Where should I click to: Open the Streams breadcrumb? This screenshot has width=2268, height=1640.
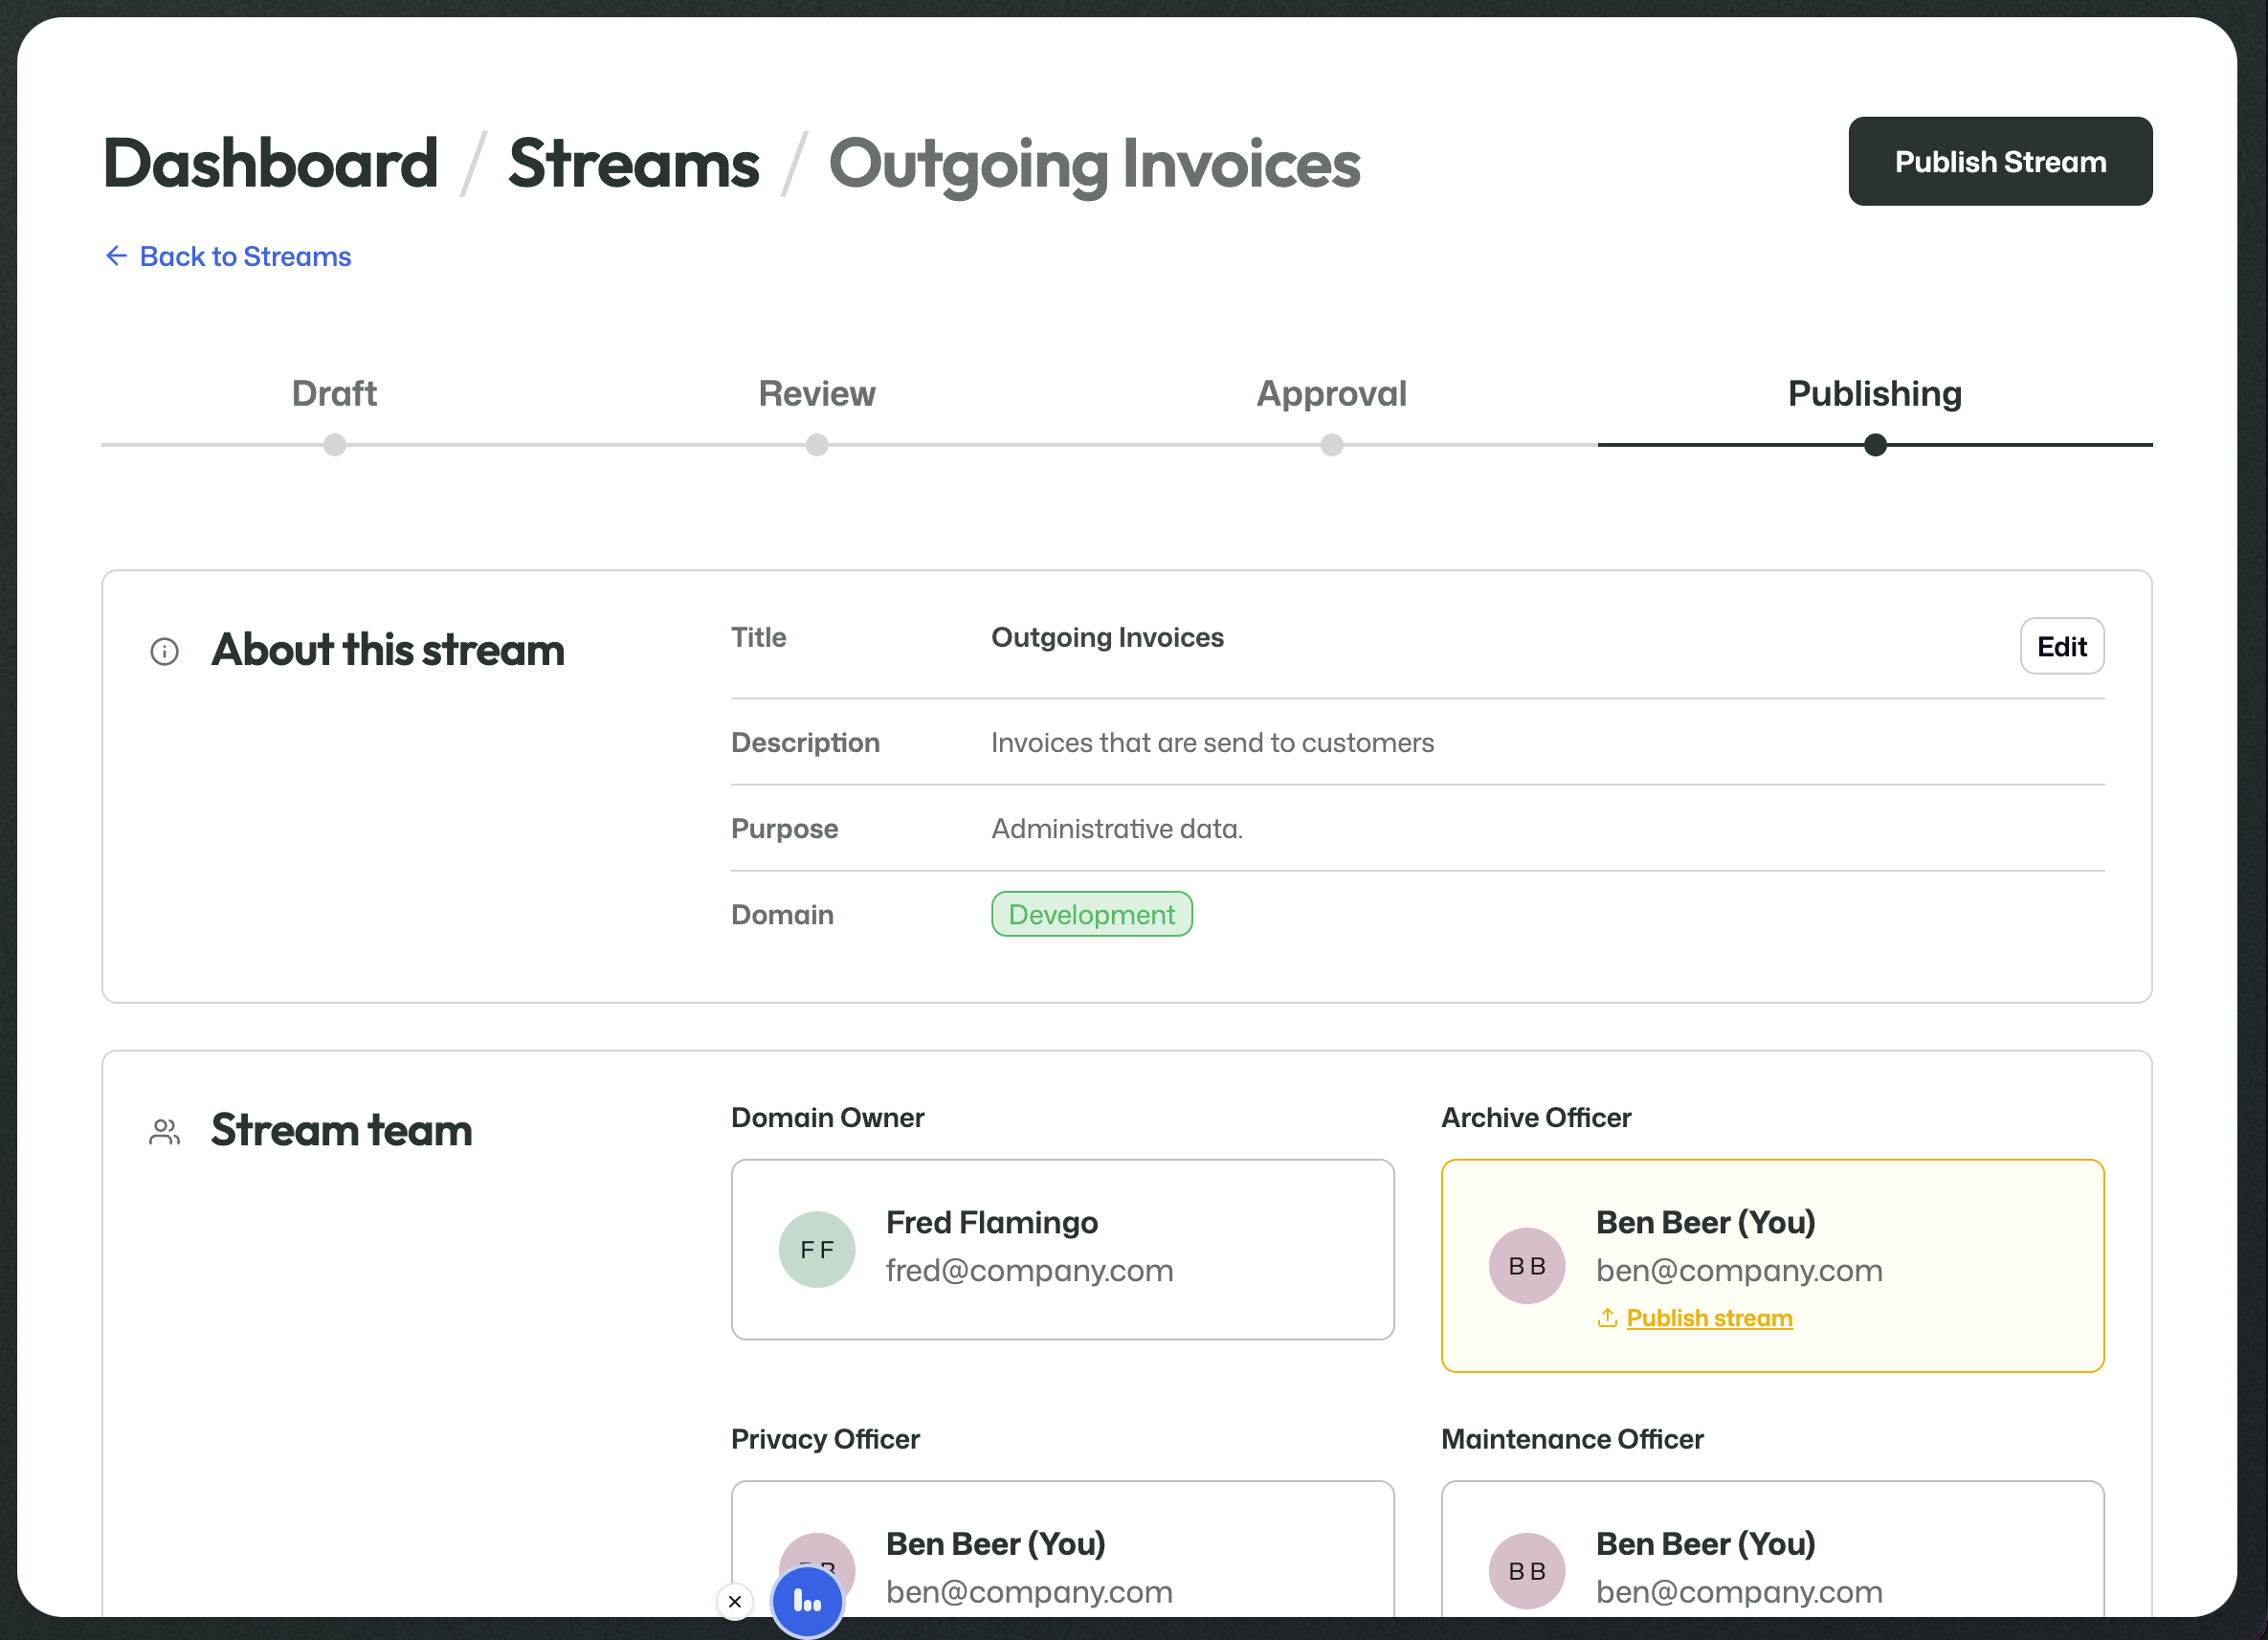(634, 163)
